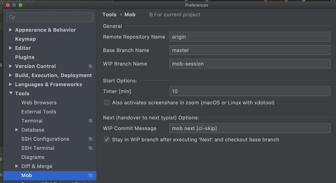
Task: Open SSH Configurations settings
Action: (x=46, y=139)
